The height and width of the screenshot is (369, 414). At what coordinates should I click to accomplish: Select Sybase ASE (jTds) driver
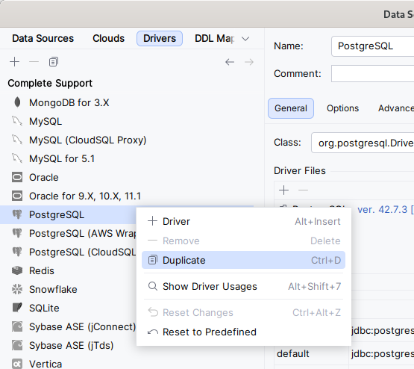point(68,346)
